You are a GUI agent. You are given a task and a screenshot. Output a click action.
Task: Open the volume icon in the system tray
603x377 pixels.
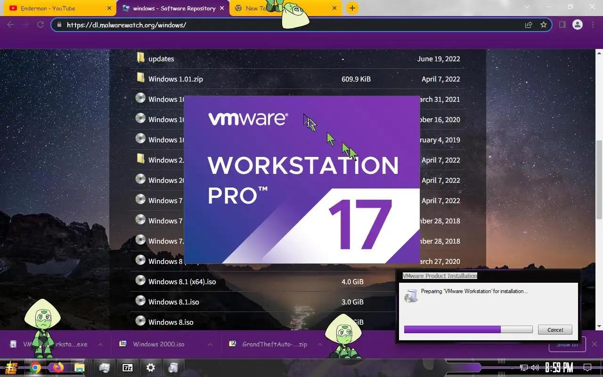click(x=535, y=368)
